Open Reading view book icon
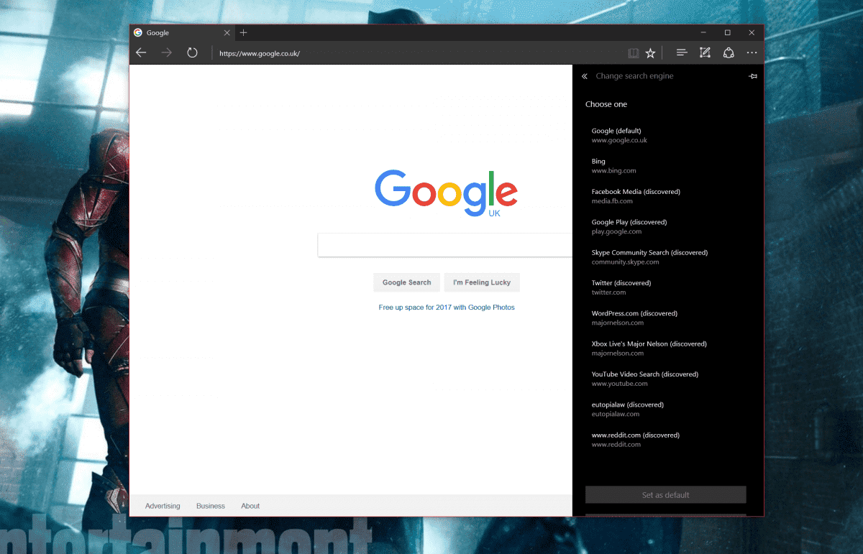 633,53
